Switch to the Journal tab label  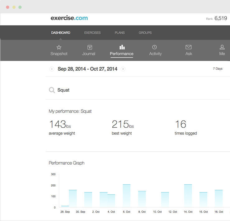click(x=89, y=54)
